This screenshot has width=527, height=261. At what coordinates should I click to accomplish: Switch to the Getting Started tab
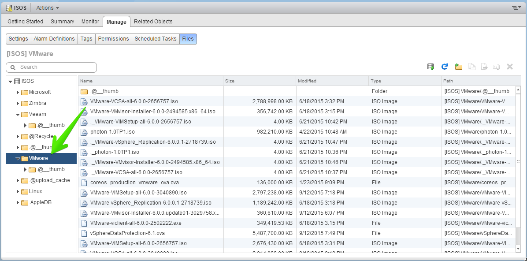26,22
